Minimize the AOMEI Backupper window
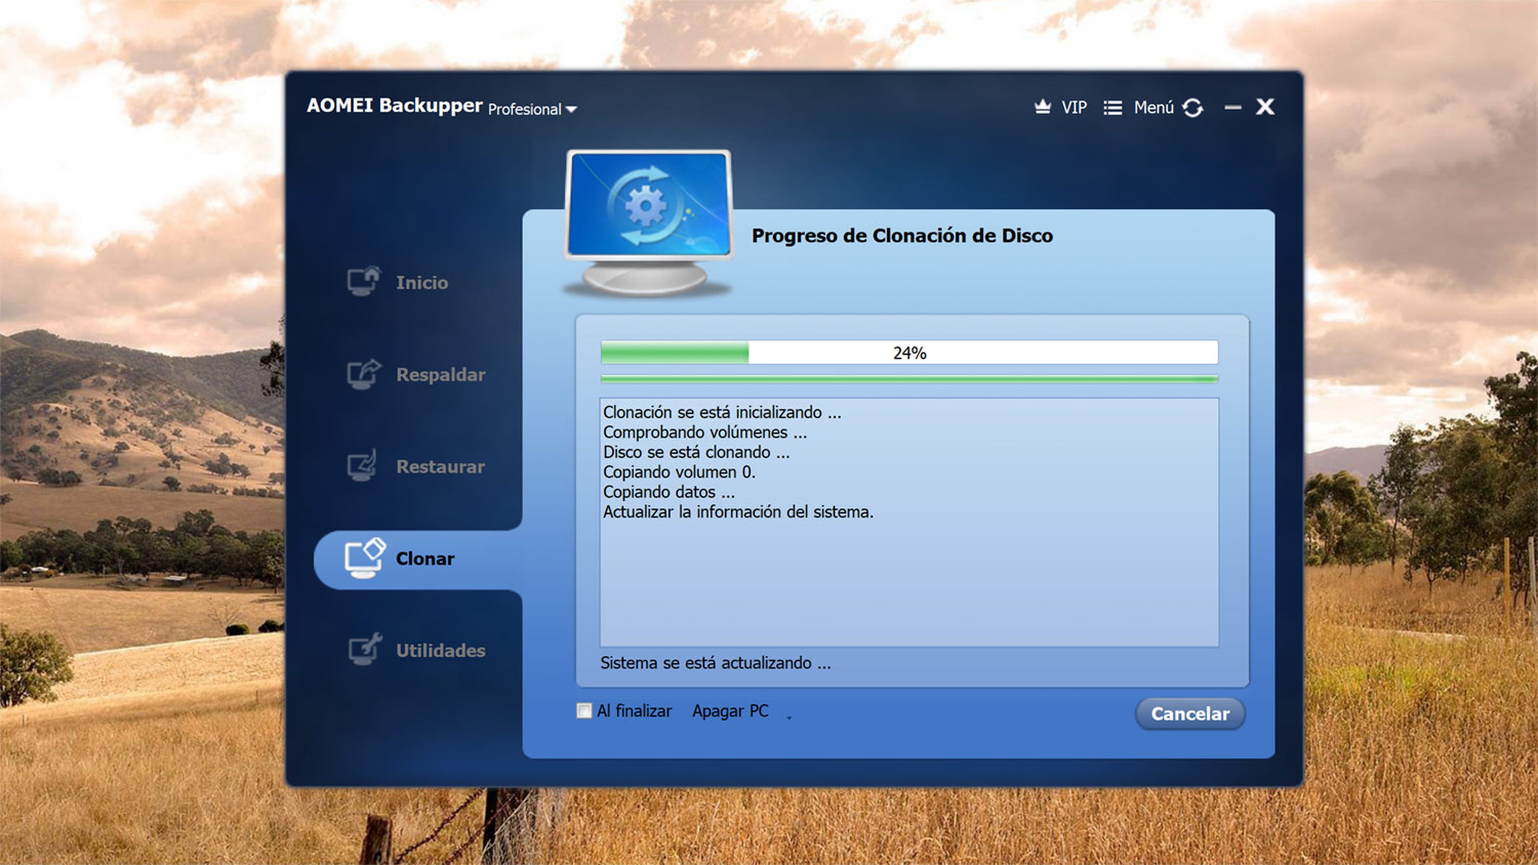Image resolution: width=1538 pixels, height=865 pixels. pos(1233,108)
